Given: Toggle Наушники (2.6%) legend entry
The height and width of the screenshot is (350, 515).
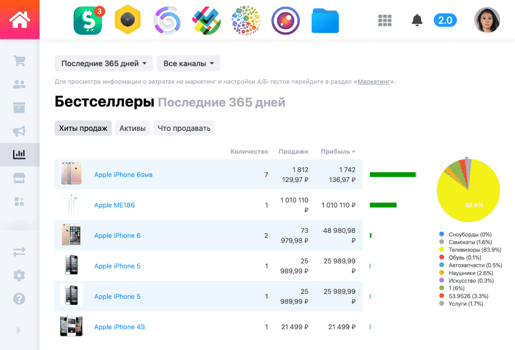Looking at the screenshot, I should pos(466,273).
